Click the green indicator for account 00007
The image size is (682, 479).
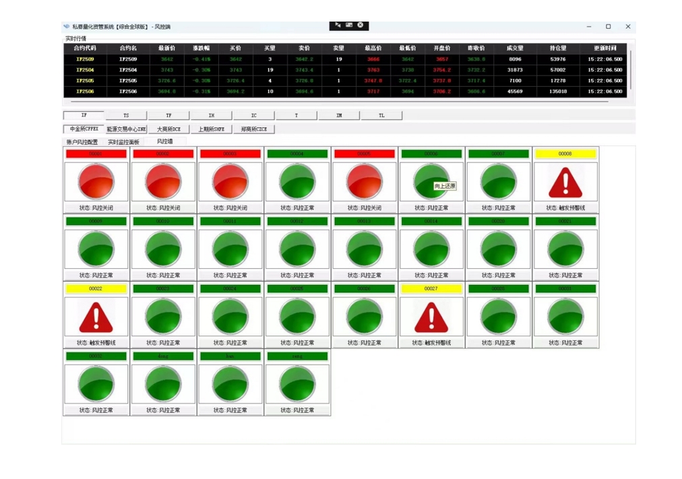(x=499, y=182)
